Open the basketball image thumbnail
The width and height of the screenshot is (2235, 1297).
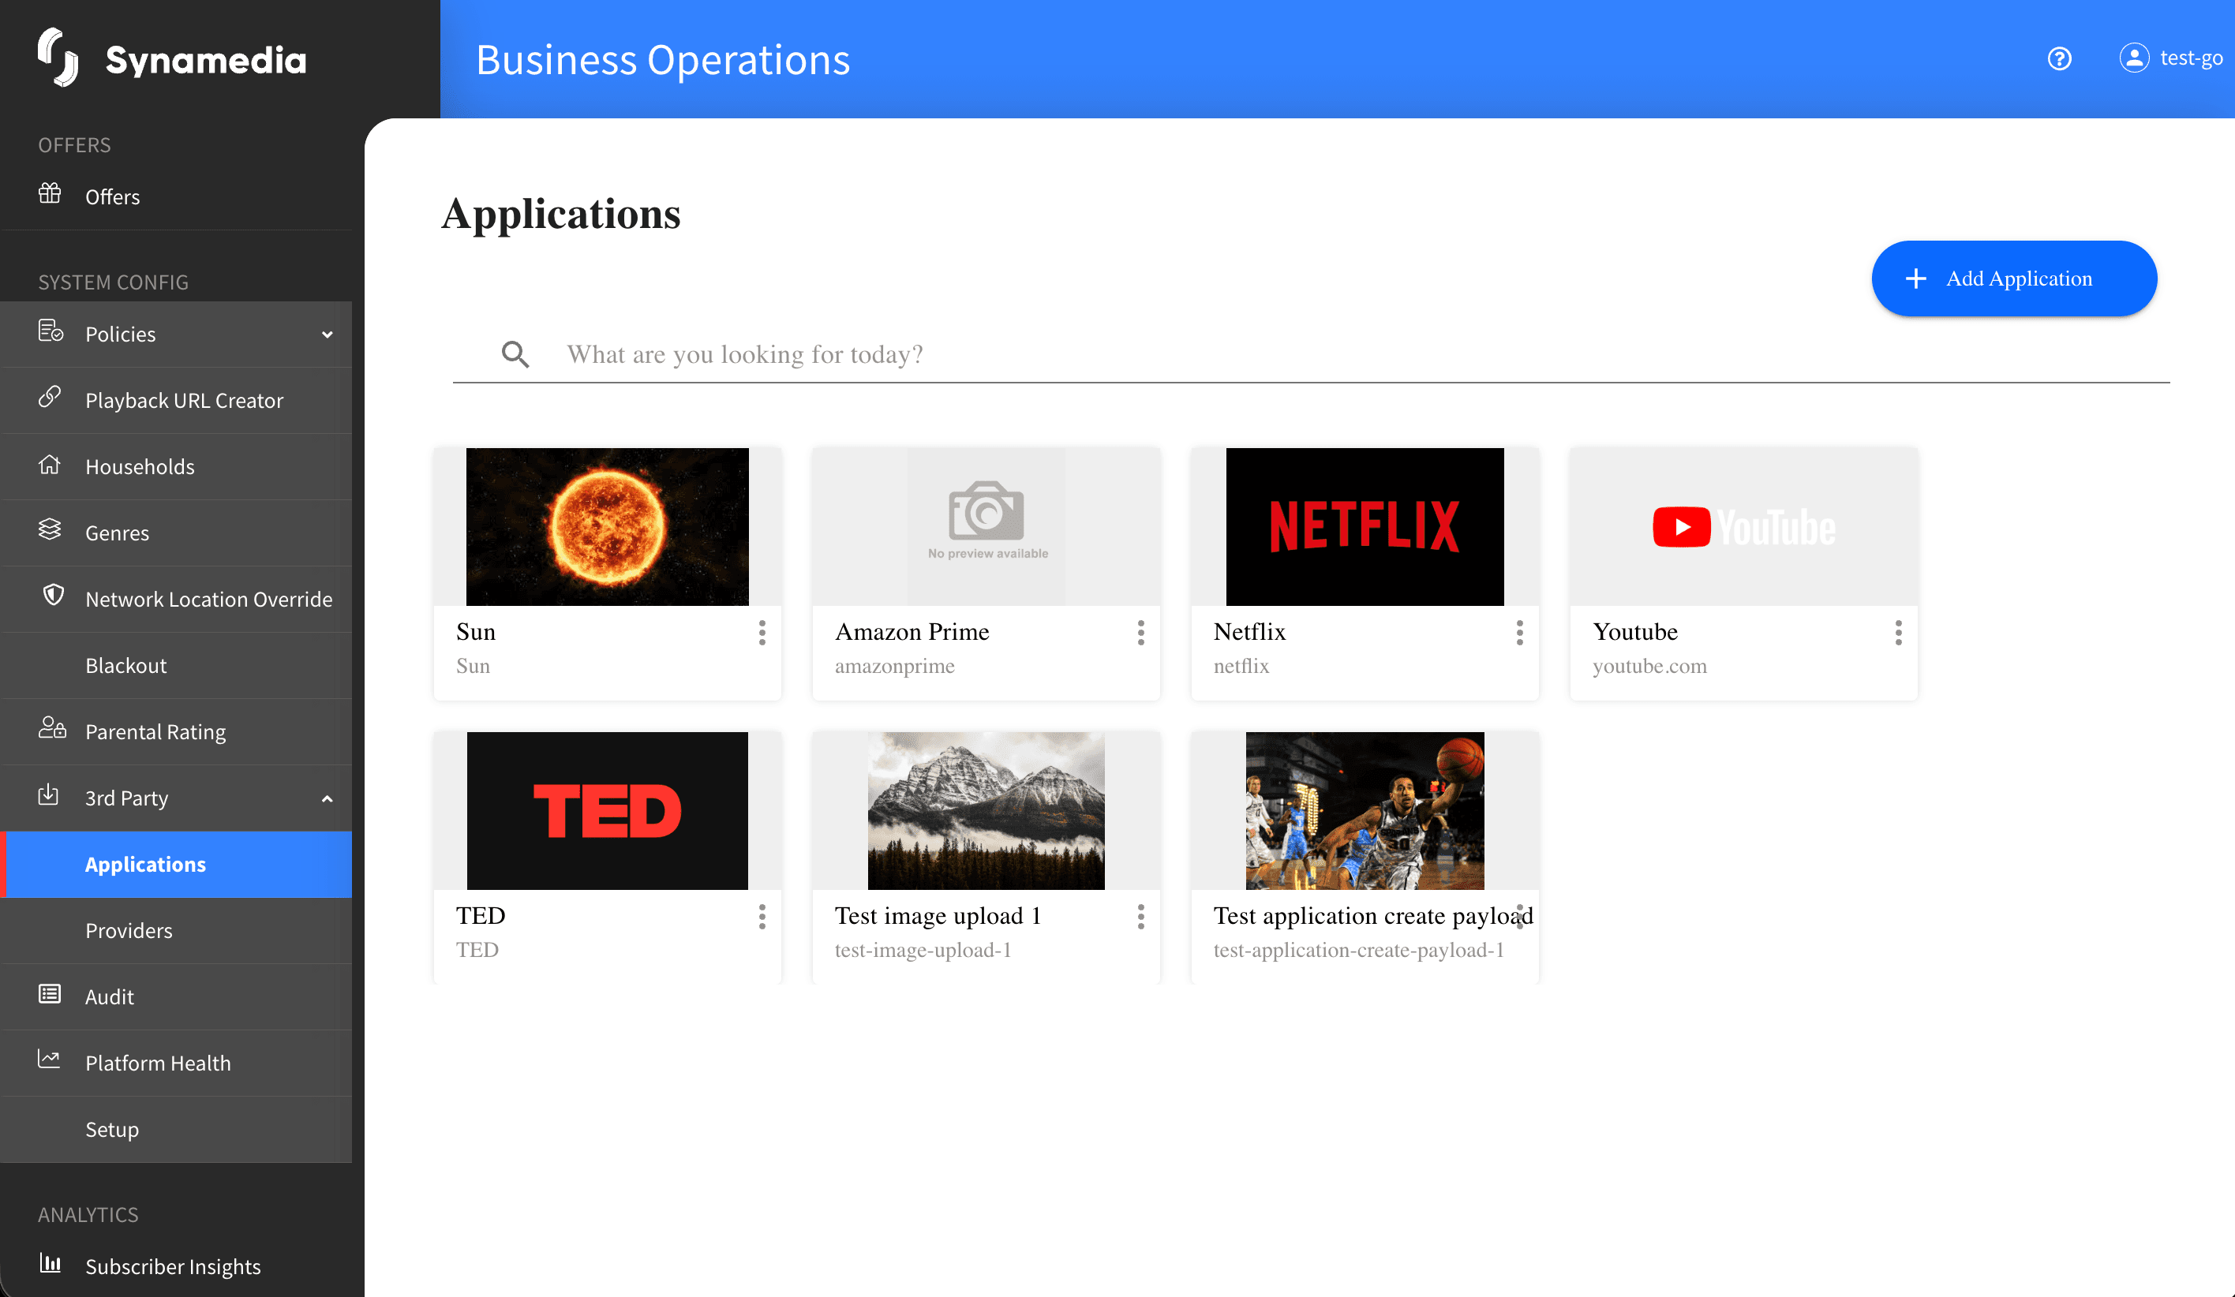[x=1365, y=811]
